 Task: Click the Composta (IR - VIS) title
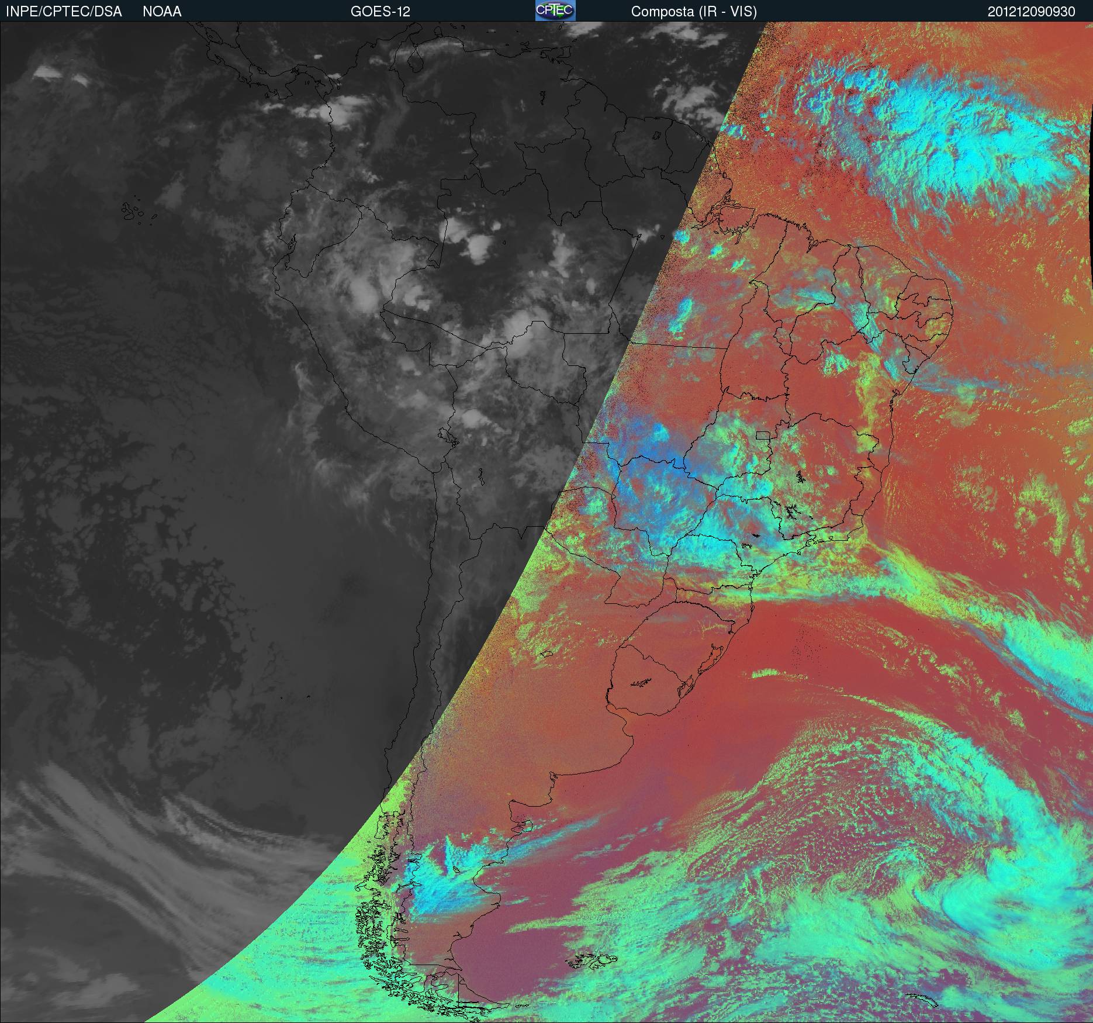coord(694,12)
